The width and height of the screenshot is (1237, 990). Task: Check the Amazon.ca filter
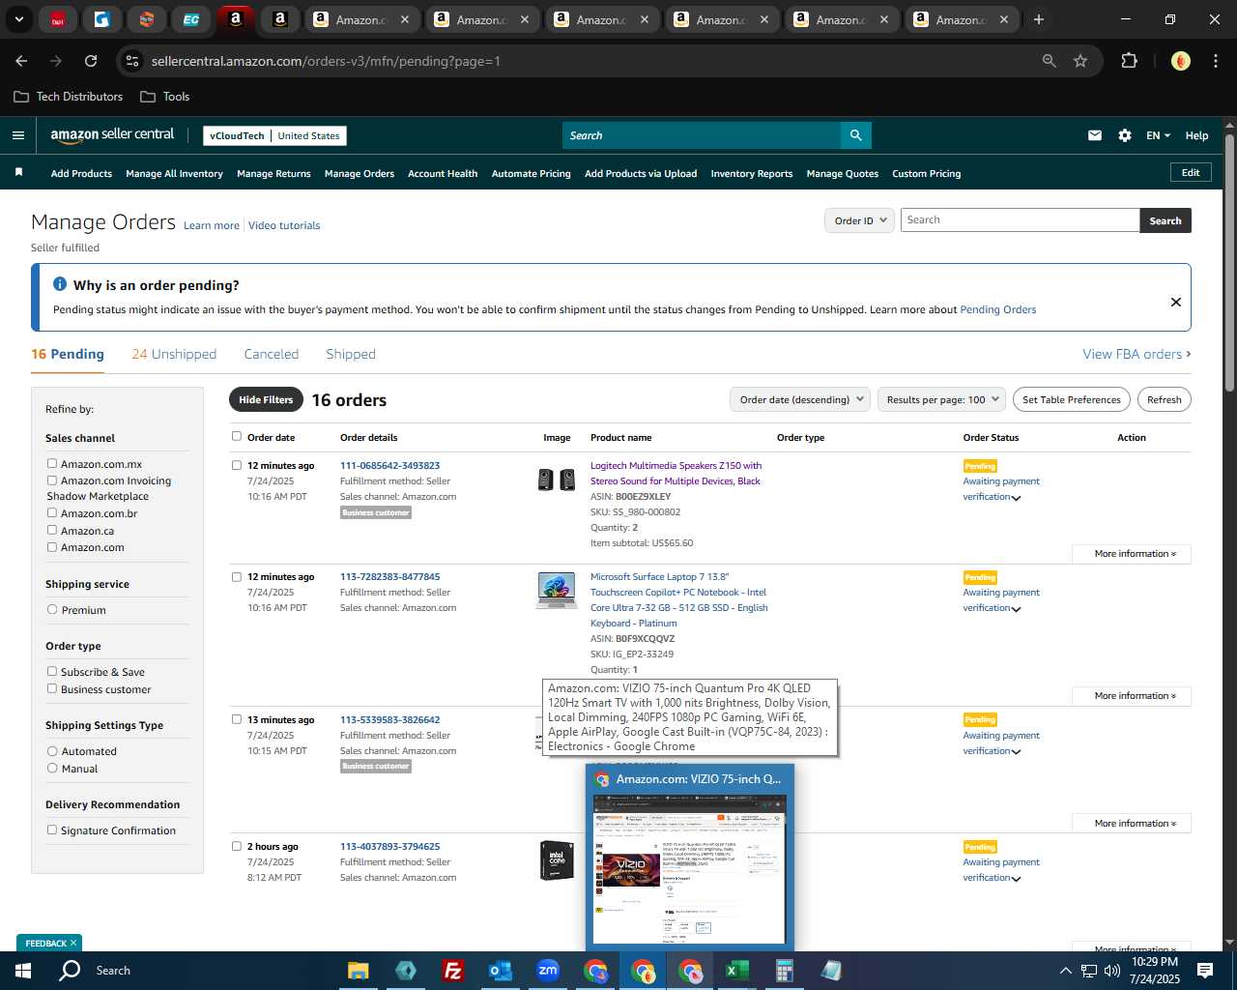(52, 530)
